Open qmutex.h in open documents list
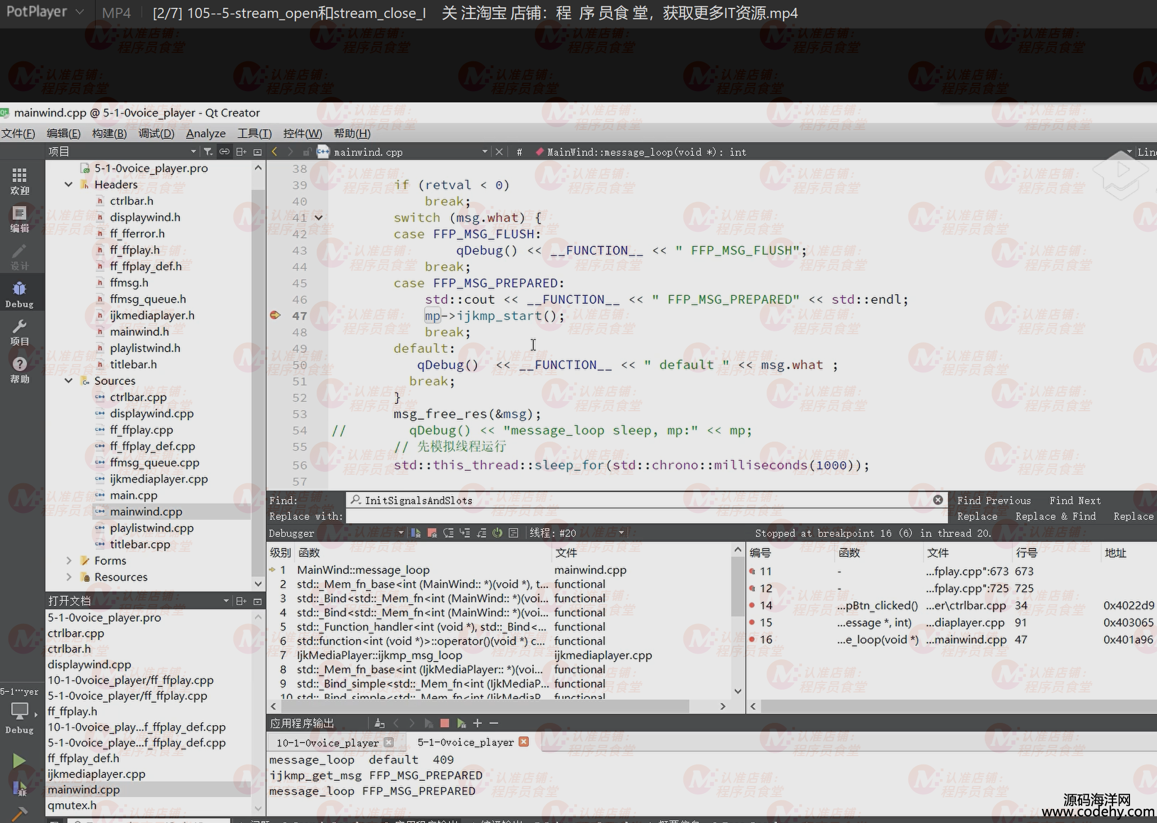The width and height of the screenshot is (1157, 823). click(x=72, y=805)
